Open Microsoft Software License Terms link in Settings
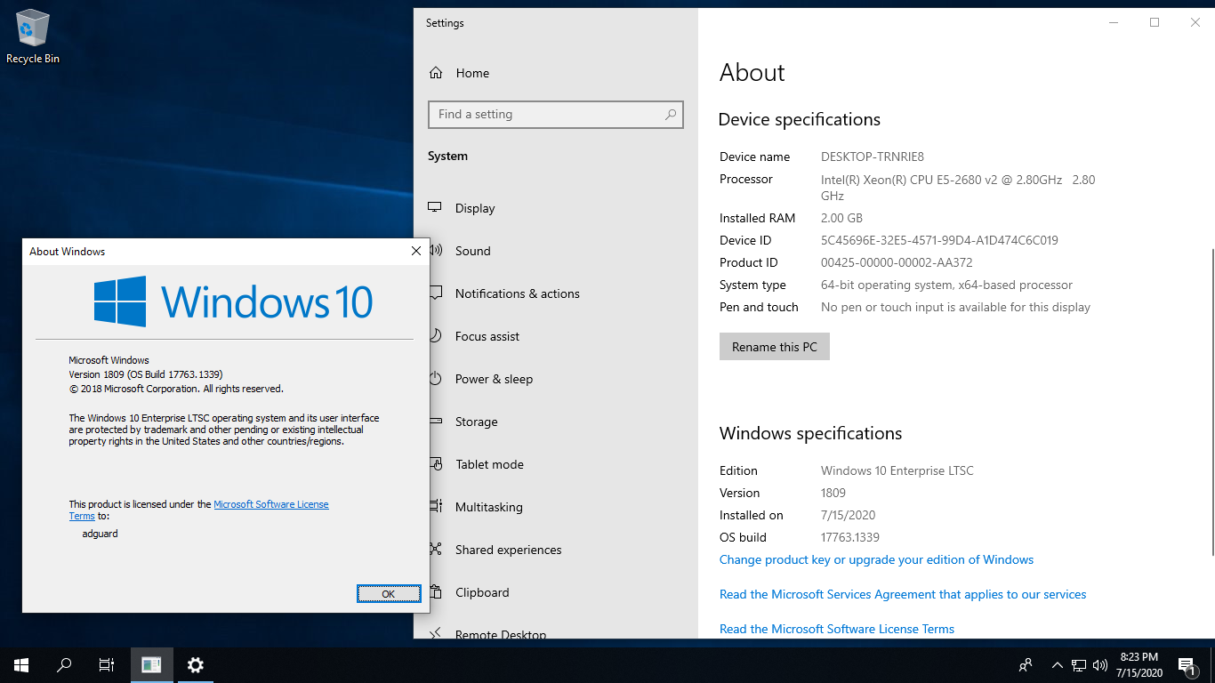Screen dimensions: 1215x683 tap(837, 629)
